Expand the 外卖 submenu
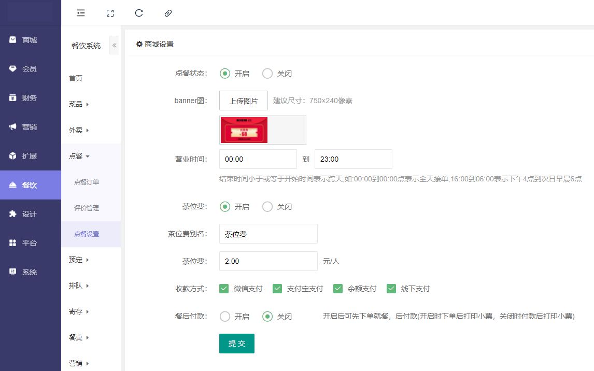Image resolution: width=594 pixels, height=371 pixels. pyautogui.click(x=79, y=130)
